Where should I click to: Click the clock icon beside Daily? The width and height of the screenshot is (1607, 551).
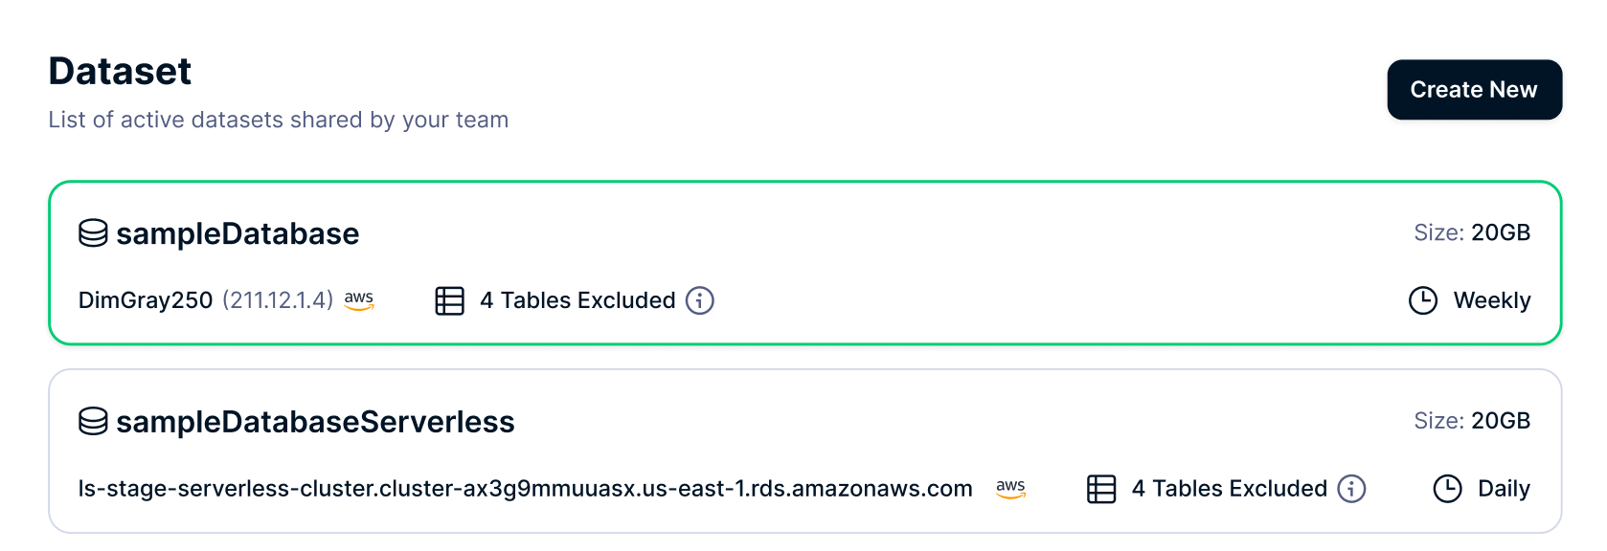1447,489
